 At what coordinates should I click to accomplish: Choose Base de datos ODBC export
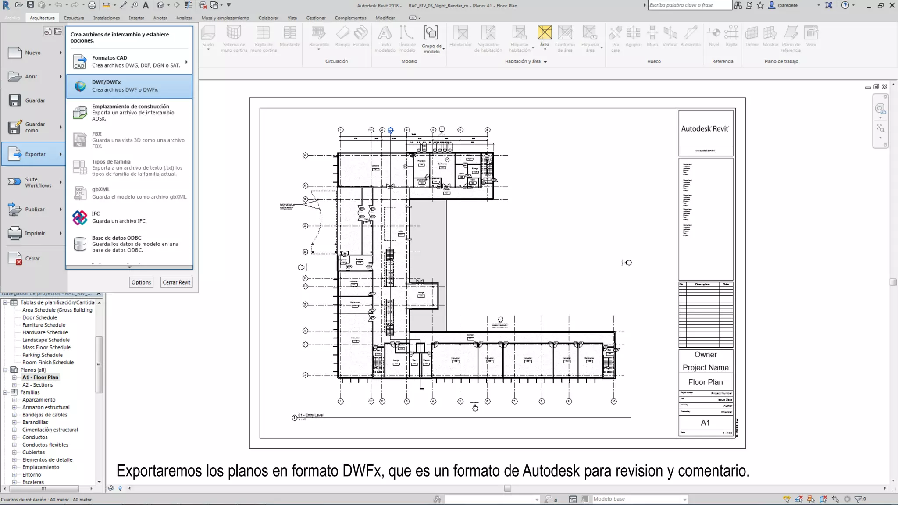coord(129,244)
